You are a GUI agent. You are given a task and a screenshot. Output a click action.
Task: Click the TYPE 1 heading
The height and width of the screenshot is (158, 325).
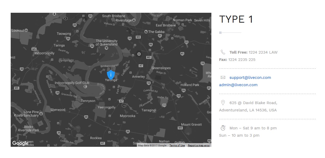click(236, 19)
